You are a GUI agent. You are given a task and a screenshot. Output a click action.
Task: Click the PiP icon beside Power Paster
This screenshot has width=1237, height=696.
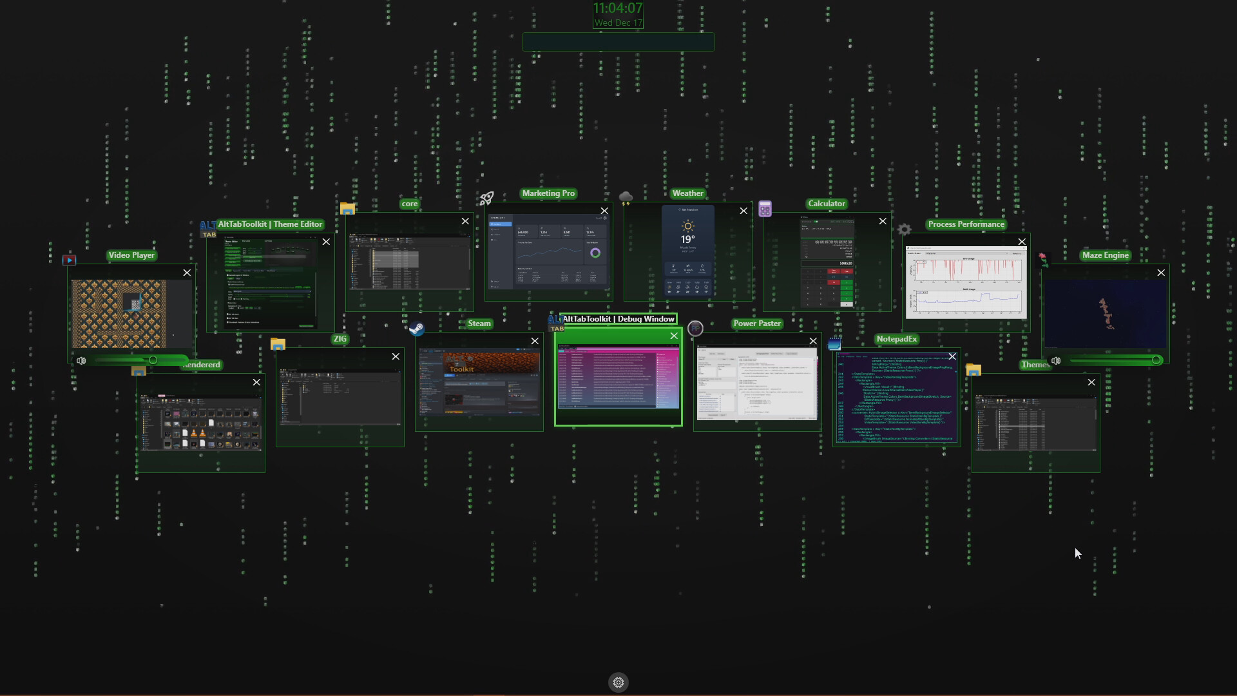[x=696, y=329]
